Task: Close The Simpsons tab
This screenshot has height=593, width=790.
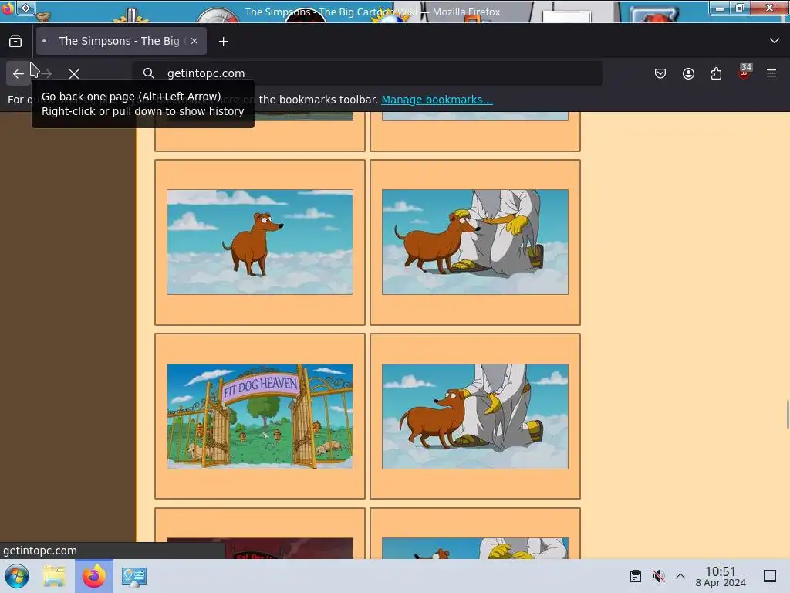Action: point(194,42)
